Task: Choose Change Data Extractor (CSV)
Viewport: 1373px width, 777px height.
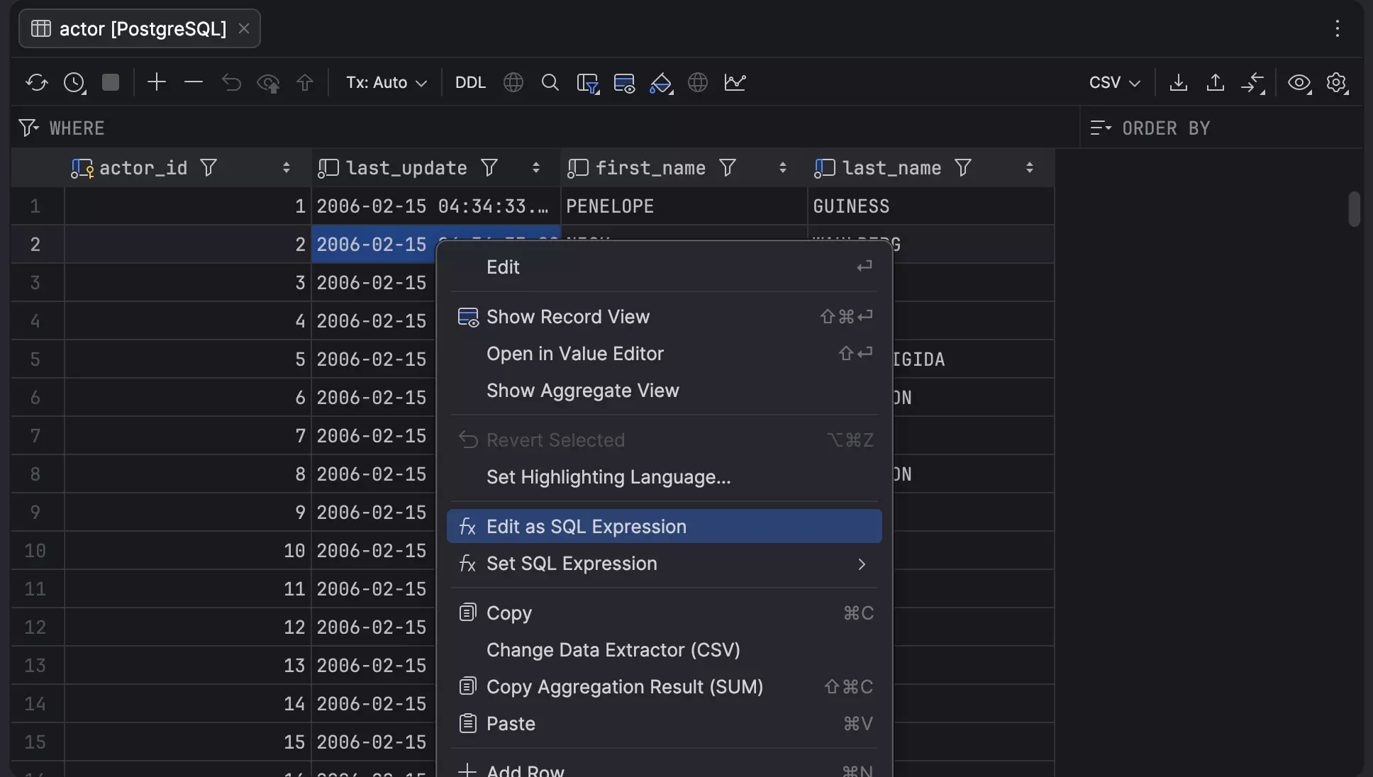Action: tap(665, 650)
